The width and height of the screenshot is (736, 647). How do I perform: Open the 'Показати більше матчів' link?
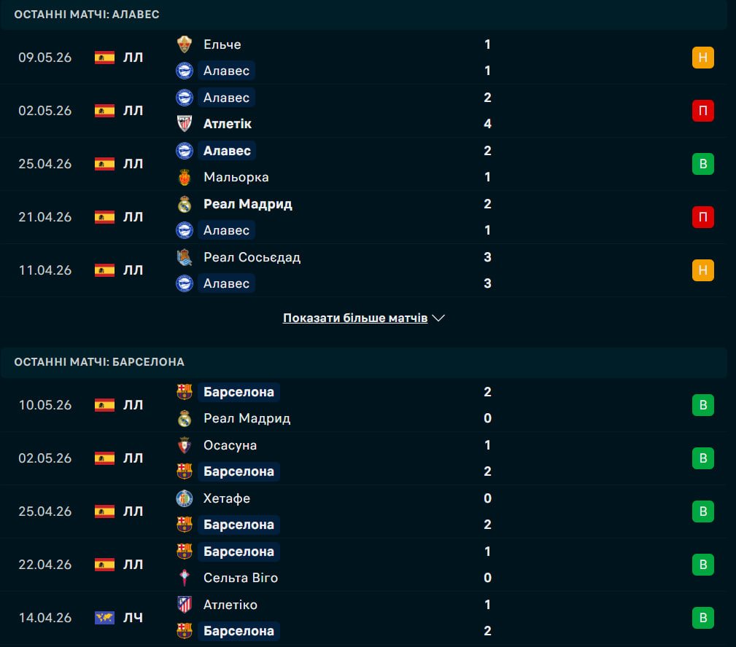tap(355, 318)
